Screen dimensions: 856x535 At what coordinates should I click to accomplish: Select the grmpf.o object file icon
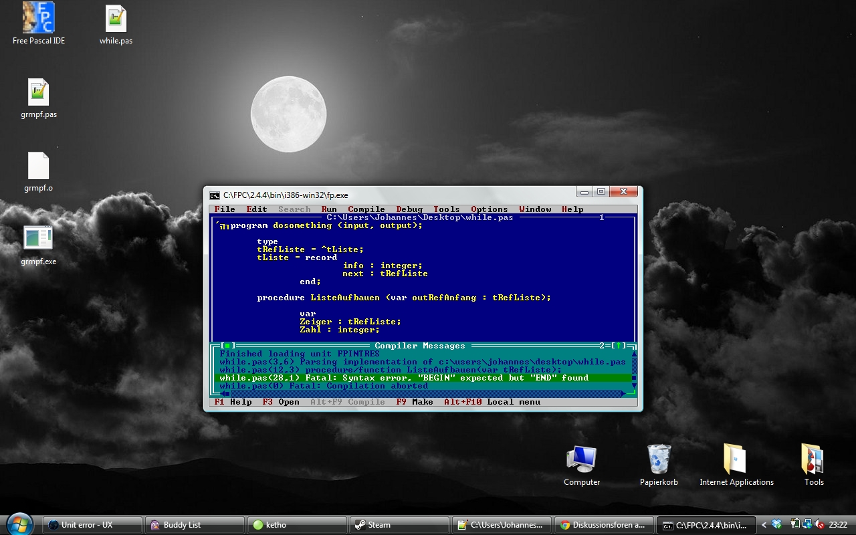[x=38, y=167]
